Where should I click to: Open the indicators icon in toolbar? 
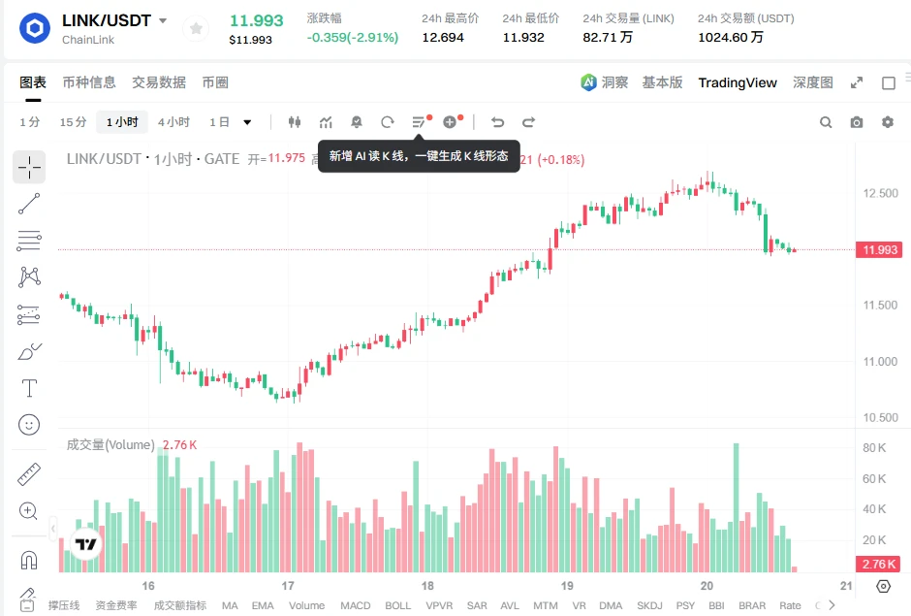[326, 122]
